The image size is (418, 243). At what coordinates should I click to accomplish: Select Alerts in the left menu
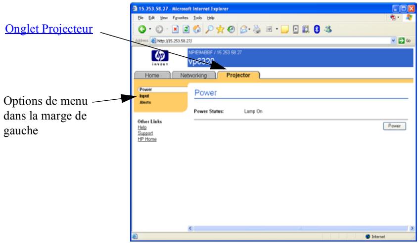click(145, 102)
